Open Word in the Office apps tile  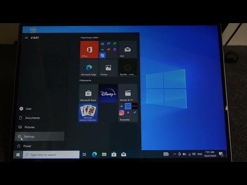pos(108,44)
